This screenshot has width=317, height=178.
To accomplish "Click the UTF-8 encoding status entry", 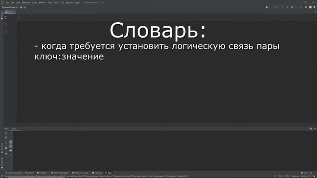I will click(287, 177).
